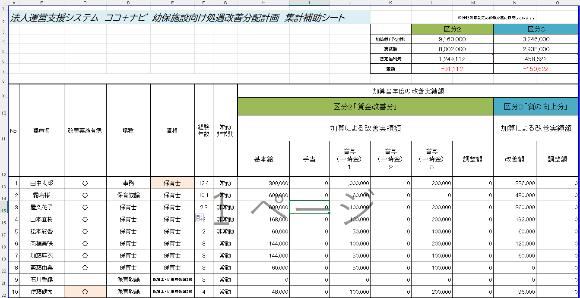Click staff name 伊藤健太
The image size is (580, 298).
pyautogui.click(x=41, y=292)
